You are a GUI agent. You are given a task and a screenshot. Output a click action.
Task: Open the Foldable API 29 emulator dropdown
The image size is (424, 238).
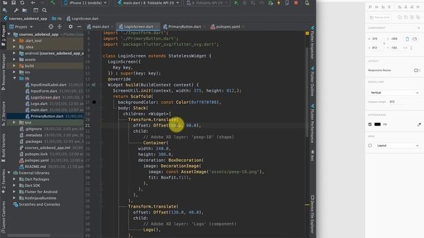tap(207, 3)
